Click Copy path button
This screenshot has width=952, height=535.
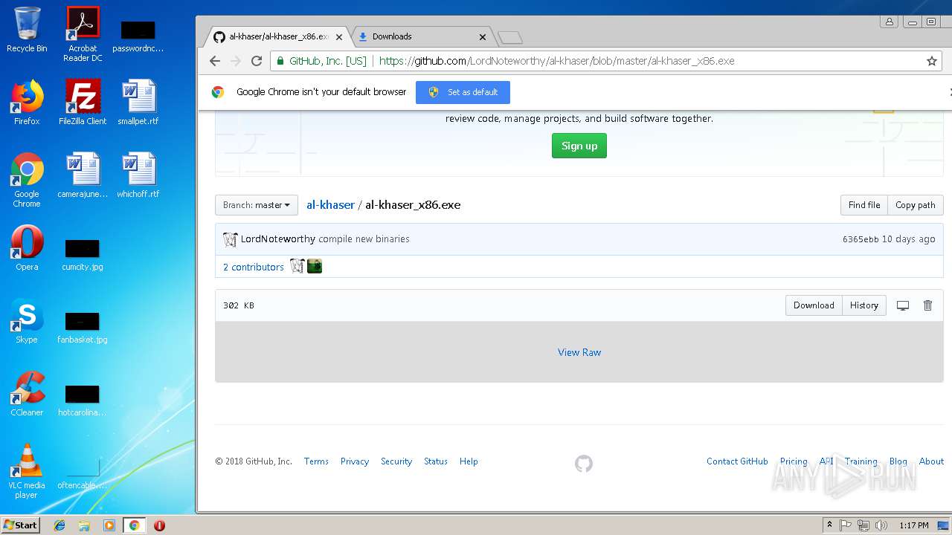915,205
